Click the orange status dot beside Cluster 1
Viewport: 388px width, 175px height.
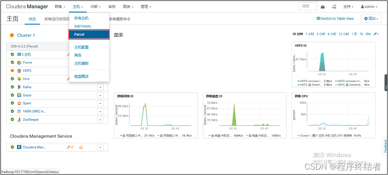[12, 35]
